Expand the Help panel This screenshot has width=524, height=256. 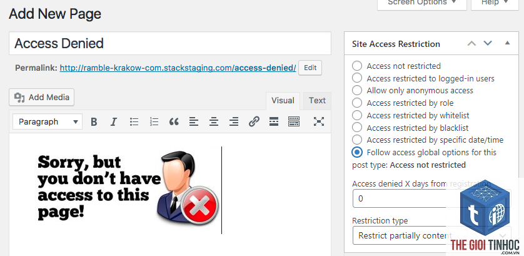495,3
